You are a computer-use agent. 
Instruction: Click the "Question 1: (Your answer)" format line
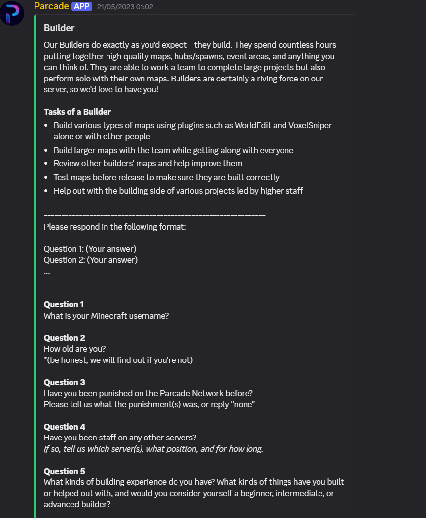click(90, 249)
